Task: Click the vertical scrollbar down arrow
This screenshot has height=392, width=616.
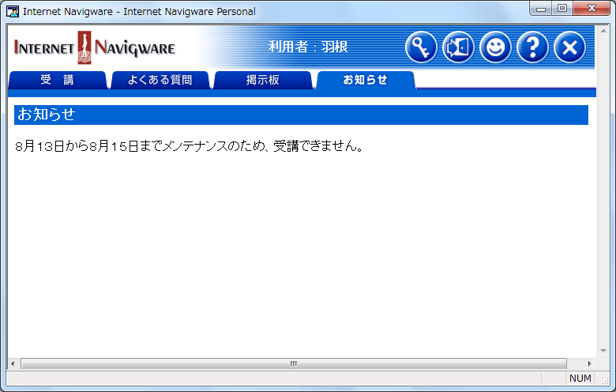Action: (603, 351)
